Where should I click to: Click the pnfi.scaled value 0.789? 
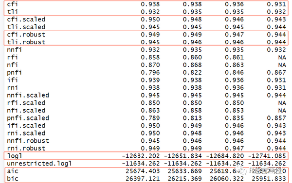tap(150, 118)
